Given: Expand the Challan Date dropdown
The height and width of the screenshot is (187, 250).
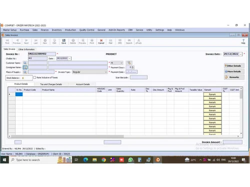Looking at the screenshot, I should pos(69,58).
